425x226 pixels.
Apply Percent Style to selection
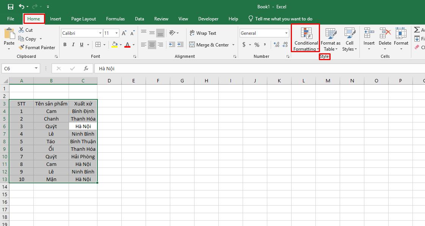(x=256, y=45)
